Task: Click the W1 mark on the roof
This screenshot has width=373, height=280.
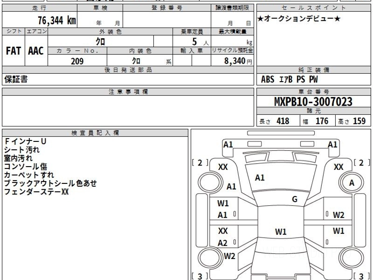Action: [x=281, y=232]
